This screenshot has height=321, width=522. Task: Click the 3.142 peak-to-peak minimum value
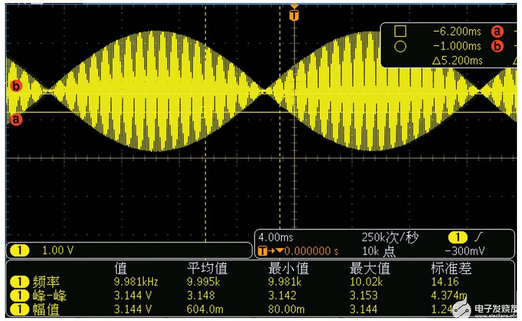tap(282, 295)
